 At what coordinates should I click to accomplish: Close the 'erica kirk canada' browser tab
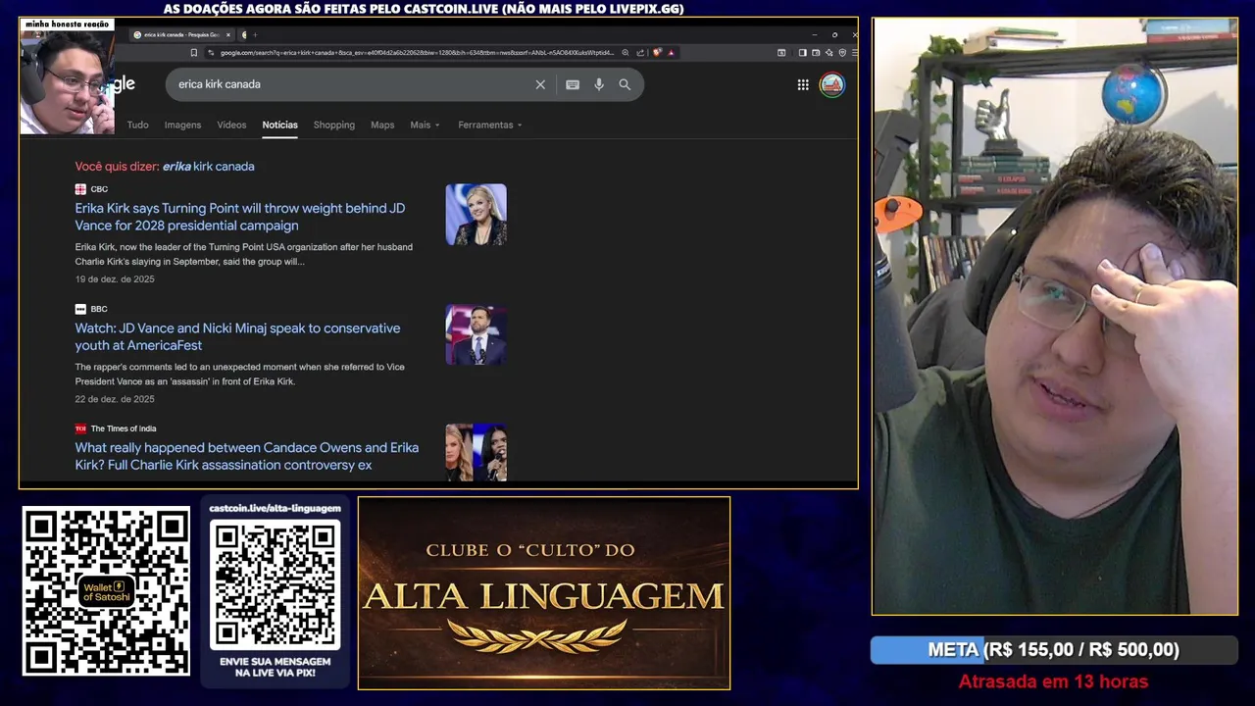coord(228,35)
